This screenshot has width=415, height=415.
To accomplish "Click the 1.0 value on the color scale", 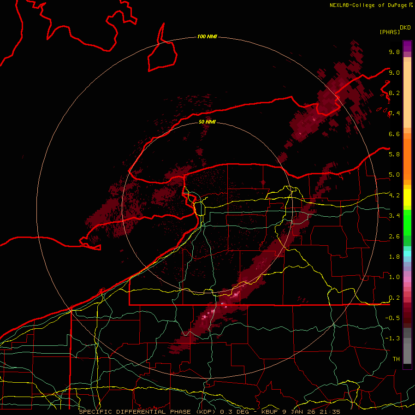I will tap(394, 277).
